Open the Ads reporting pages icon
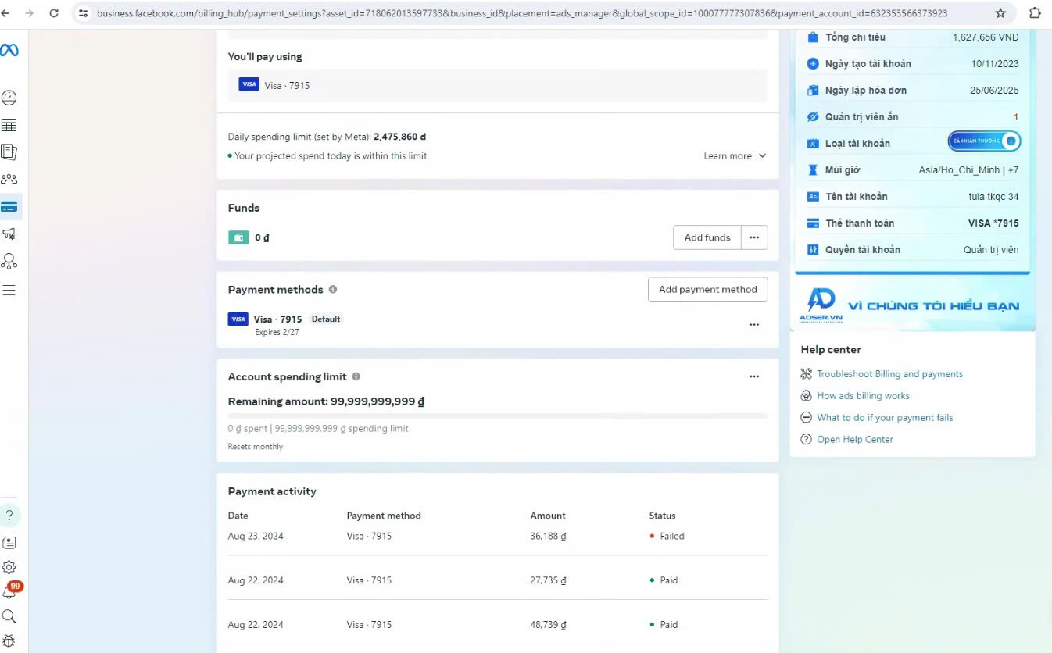This screenshot has height=653, width=1052. click(x=9, y=152)
